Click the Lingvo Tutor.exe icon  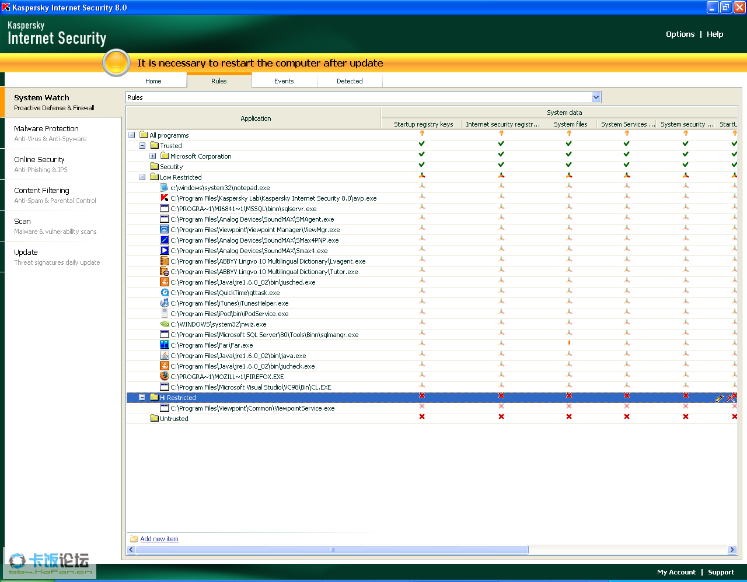click(x=165, y=272)
